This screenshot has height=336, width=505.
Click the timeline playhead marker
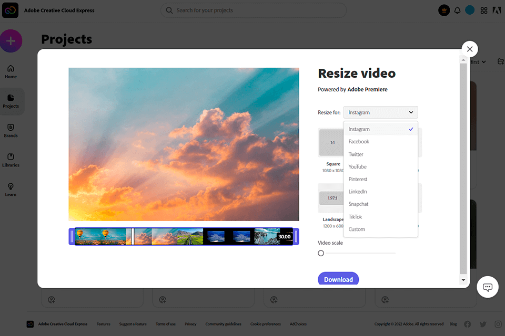(x=133, y=236)
